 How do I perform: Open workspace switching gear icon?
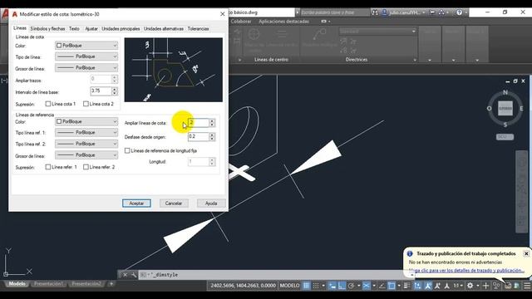click(x=470, y=286)
